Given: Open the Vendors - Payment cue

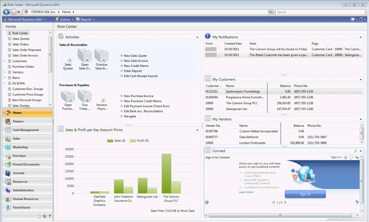Looking at the screenshot, I should click(101, 104).
